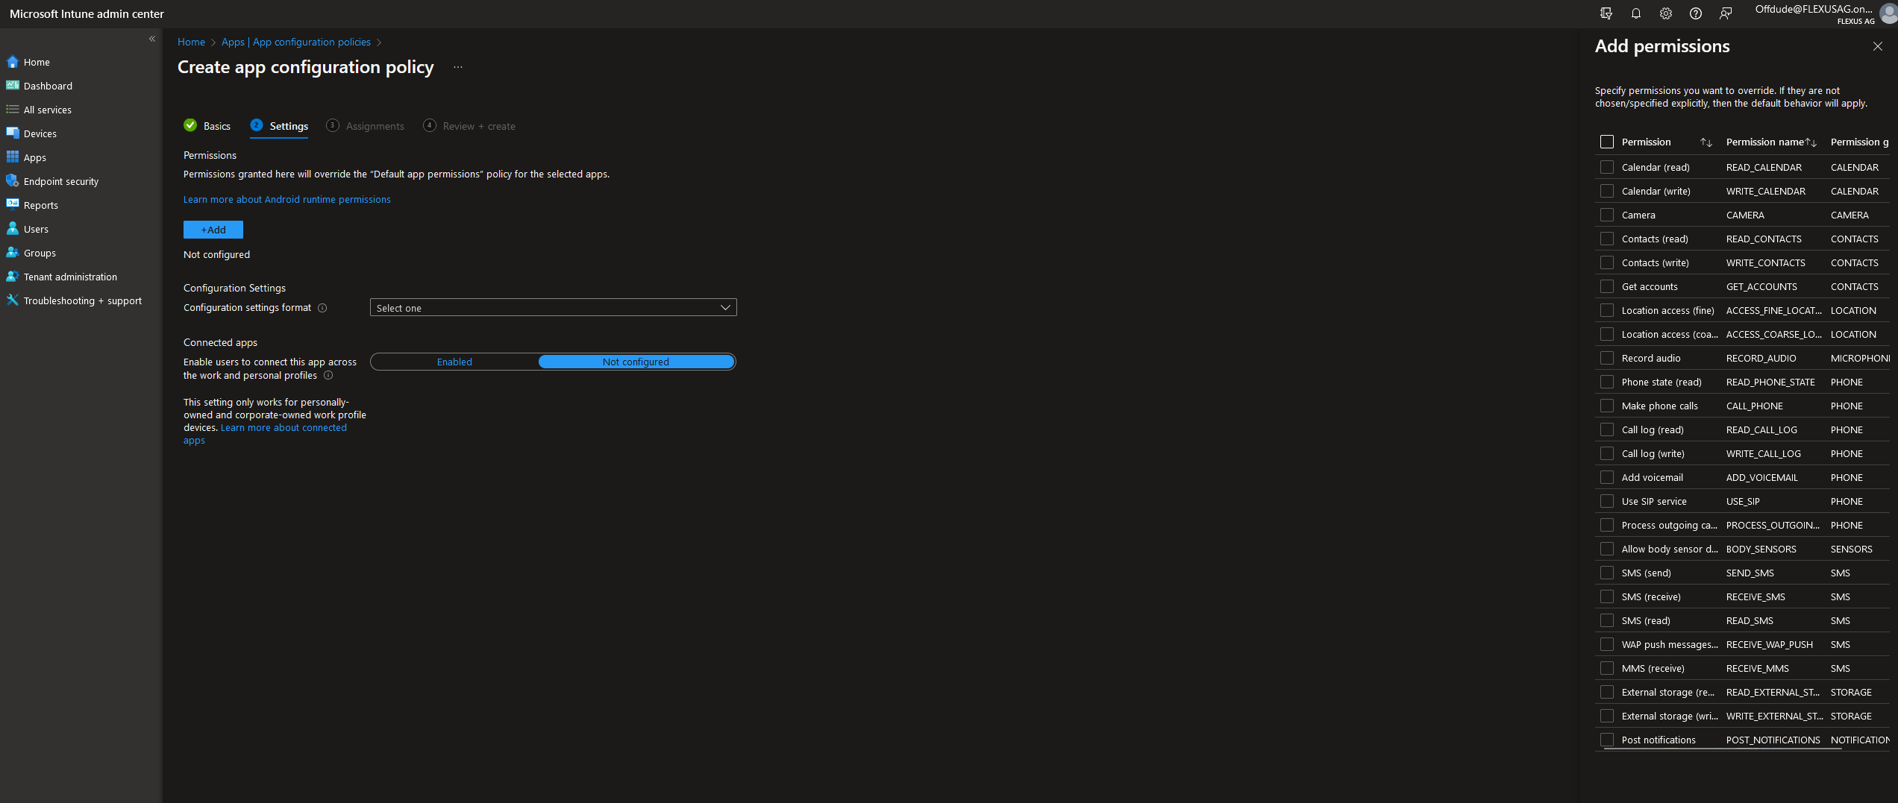This screenshot has width=1898, height=803.
Task: Open Reports from the sidebar
Action: tap(41, 205)
